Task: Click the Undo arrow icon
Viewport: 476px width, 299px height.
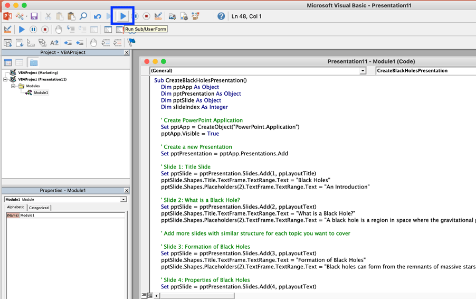Action: pyautogui.click(x=98, y=16)
